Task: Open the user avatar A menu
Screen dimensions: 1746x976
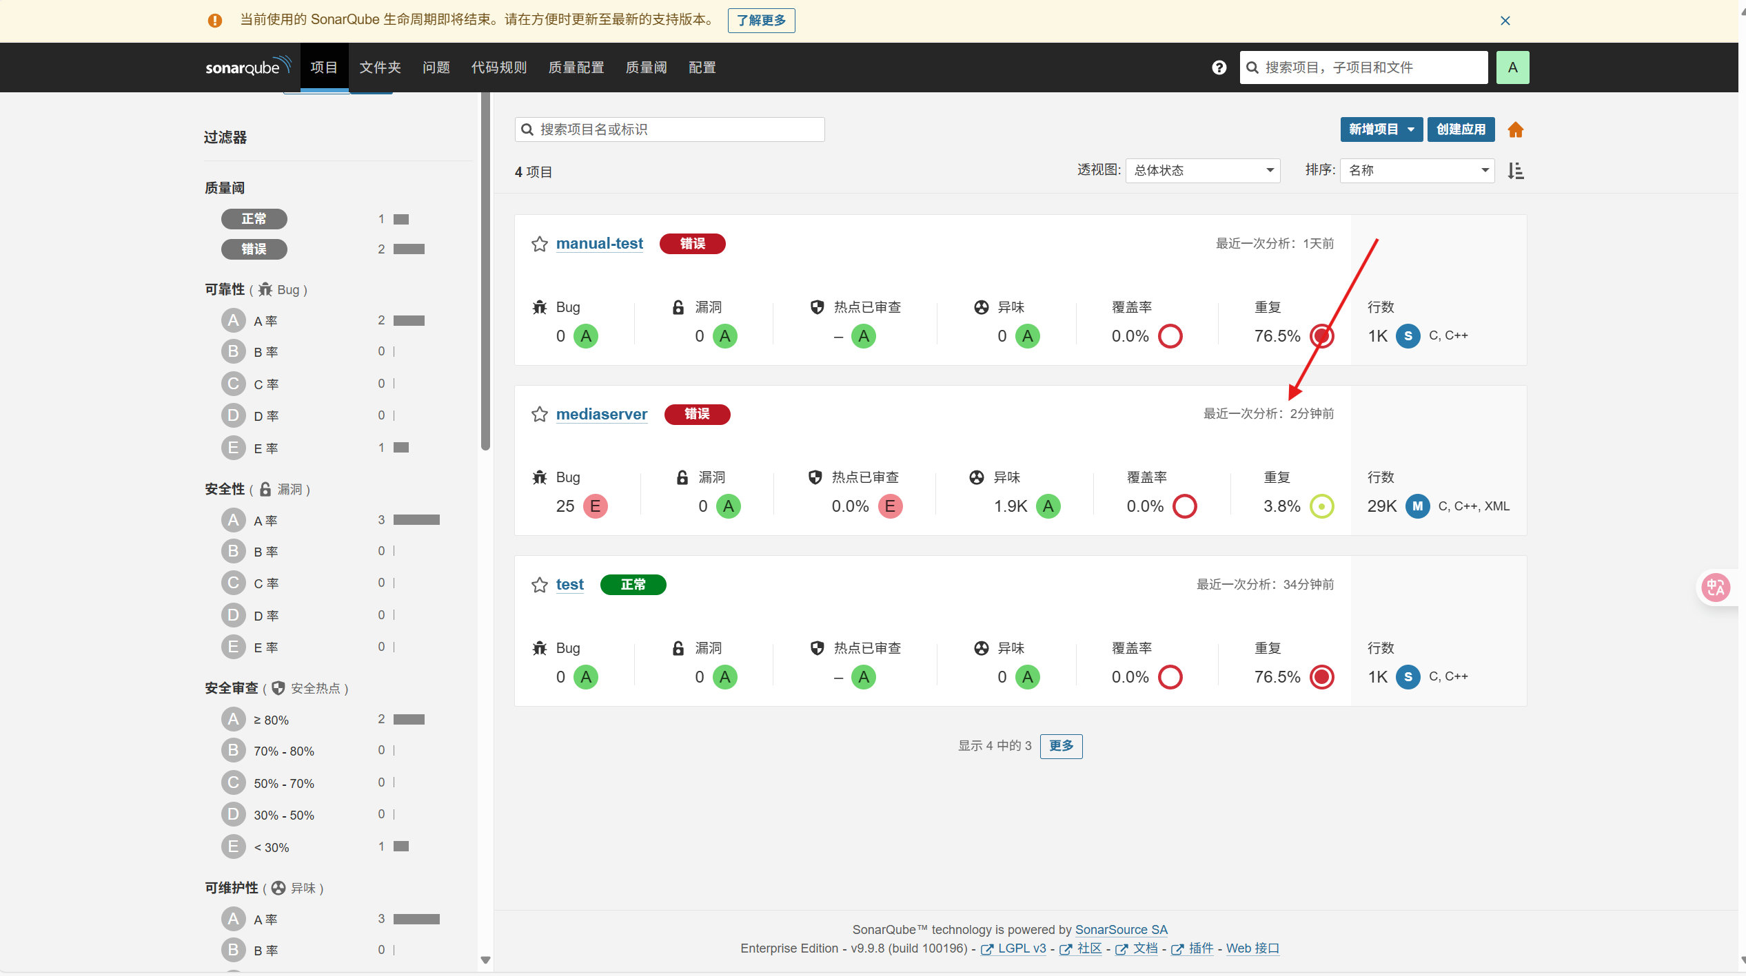Action: [x=1512, y=68]
